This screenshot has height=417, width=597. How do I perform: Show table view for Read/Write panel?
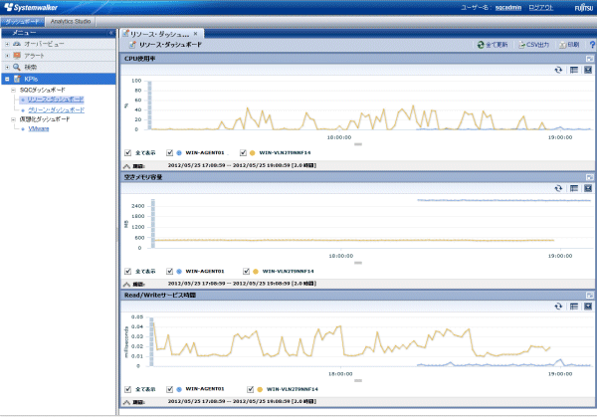[574, 307]
